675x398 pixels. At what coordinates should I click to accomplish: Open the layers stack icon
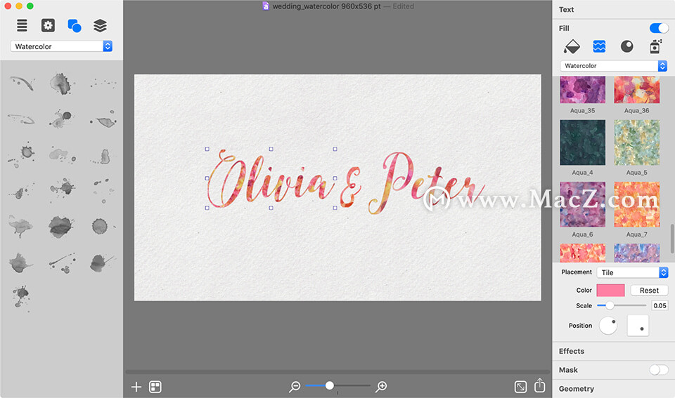(x=101, y=26)
